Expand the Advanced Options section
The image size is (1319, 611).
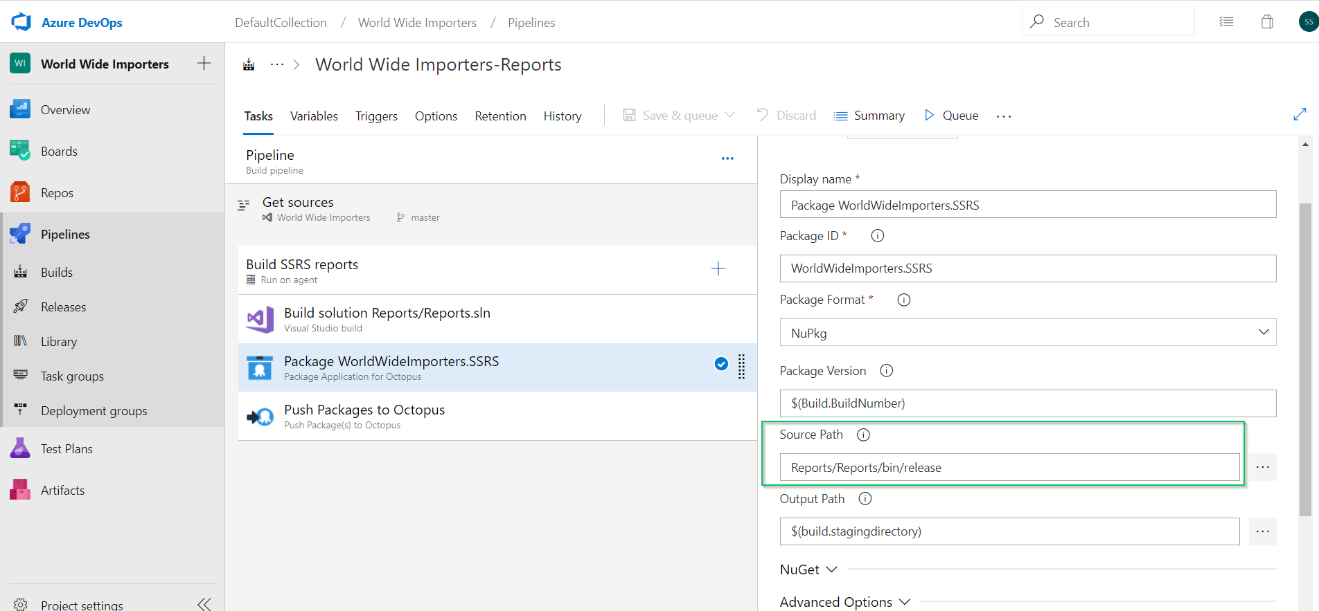tap(844, 602)
